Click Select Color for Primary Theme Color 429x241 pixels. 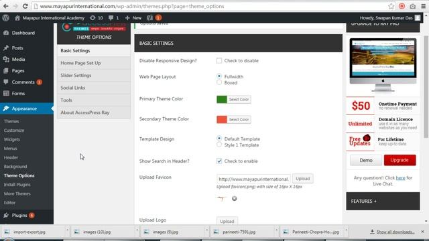click(239, 100)
